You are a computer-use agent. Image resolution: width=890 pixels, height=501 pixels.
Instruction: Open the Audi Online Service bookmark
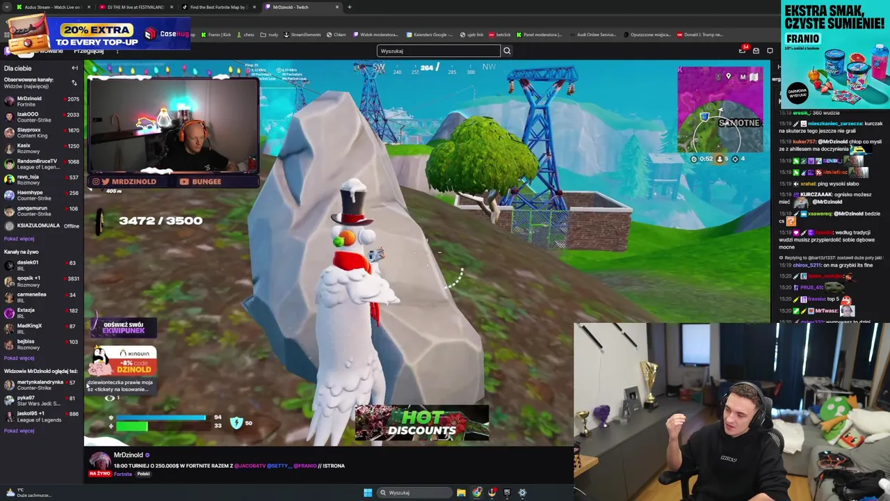(593, 35)
